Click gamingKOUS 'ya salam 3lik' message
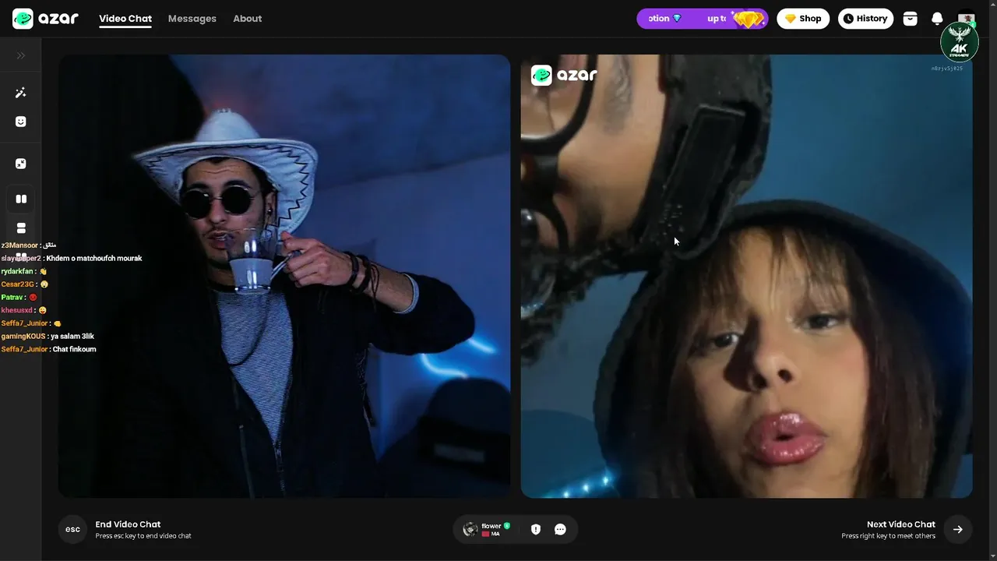This screenshot has height=561, width=997. (48, 337)
